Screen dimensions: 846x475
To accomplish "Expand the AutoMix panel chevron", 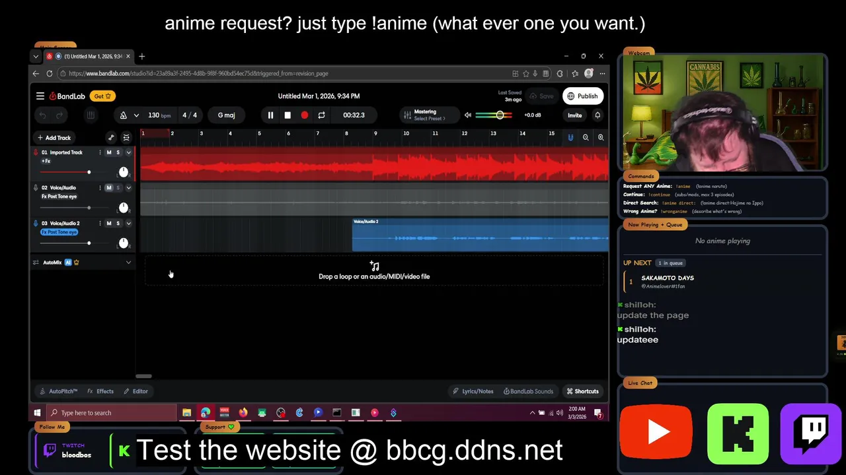I will (128, 263).
